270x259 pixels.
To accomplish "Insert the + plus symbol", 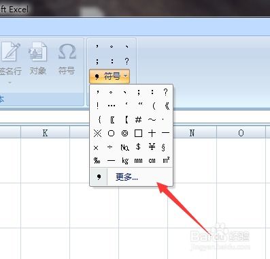I will click(x=152, y=133).
